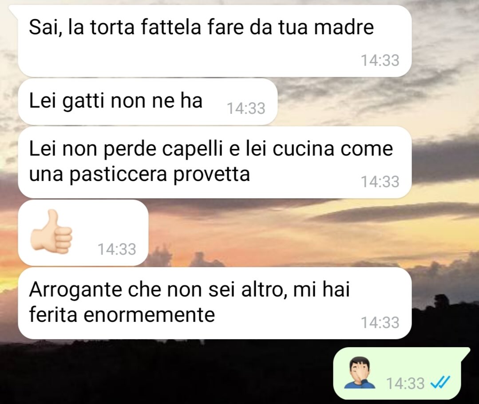Image resolution: width=479 pixels, height=404 pixels.
Task: Tap the thumbs up emoji
Action: (51, 232)
